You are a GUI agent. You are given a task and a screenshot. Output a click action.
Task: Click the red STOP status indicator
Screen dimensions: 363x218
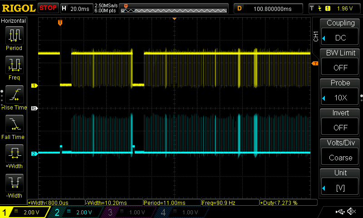pyautogui.click(x=48, y=8)
